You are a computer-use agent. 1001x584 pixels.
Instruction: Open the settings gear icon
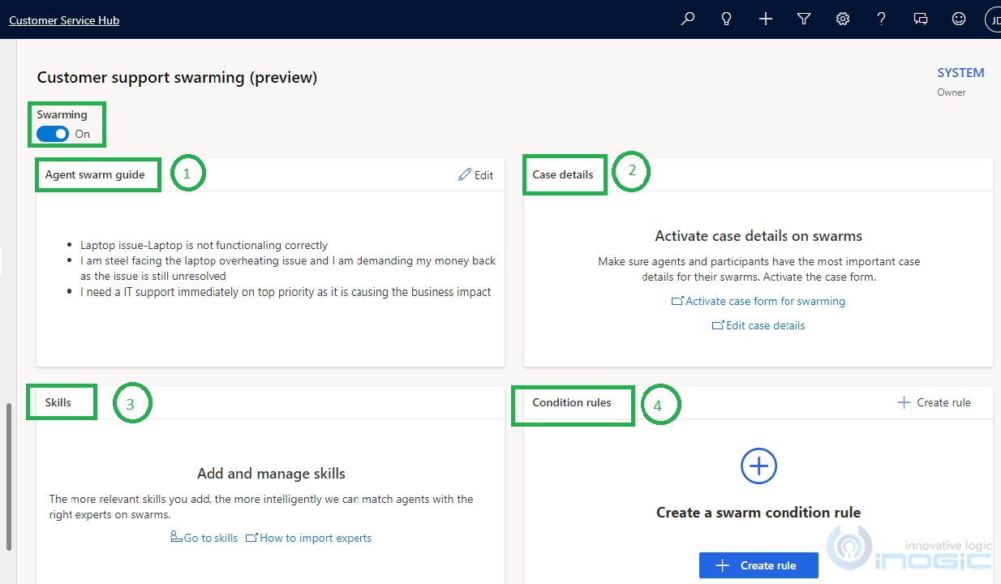coord(843,19)
